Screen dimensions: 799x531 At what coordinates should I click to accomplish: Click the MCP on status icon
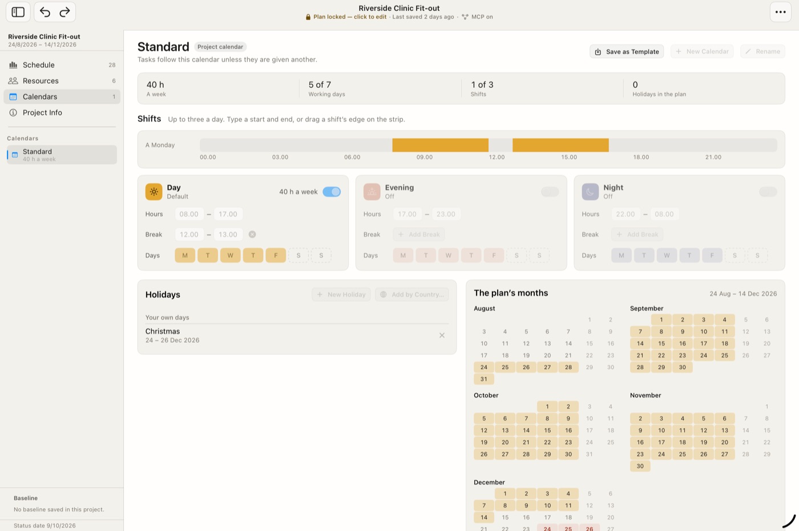pyautogui.click(x=465, y=17)
